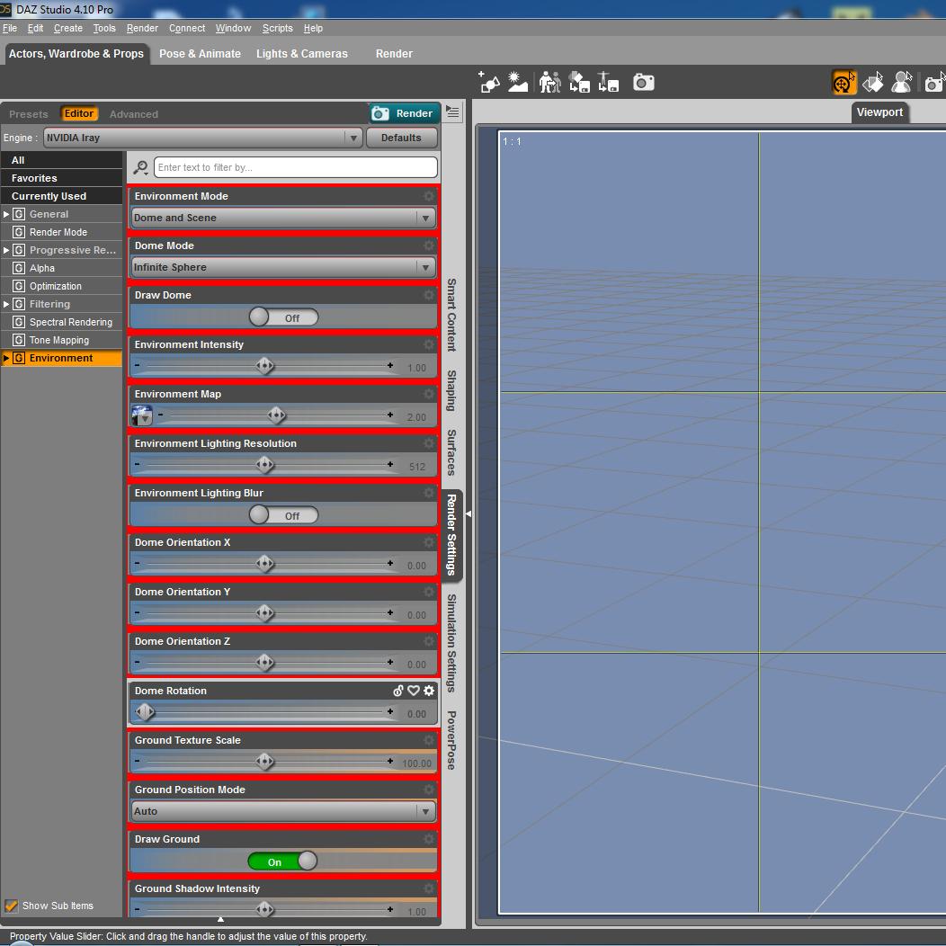The height and width of the screenshot is (946, 946).
Task: Click the property filter text field
Action: [296, 167]
